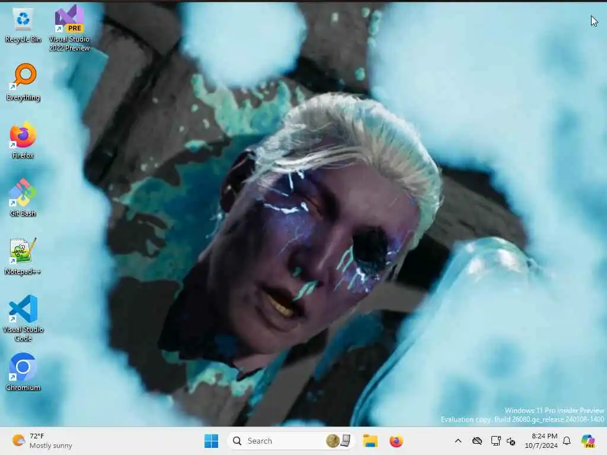
Task: Click the taskbar Search box
Action: point(290,441)
